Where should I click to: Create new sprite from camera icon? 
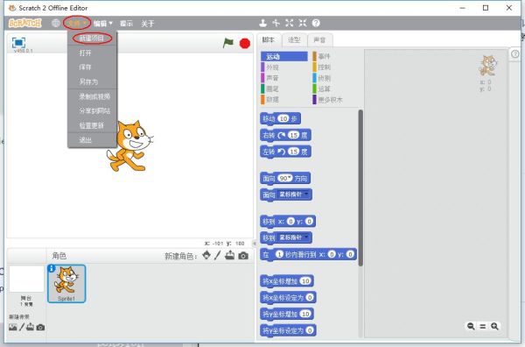(x=243, y=256)
